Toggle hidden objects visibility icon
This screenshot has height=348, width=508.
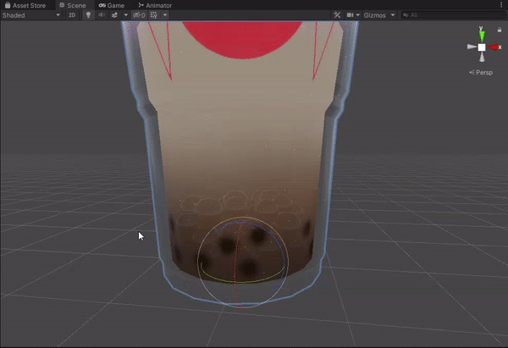click(x=140, y=15)
